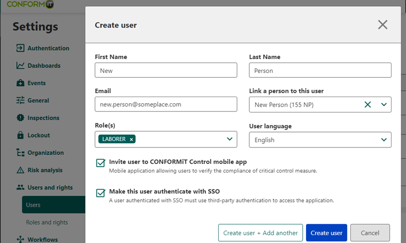
Task: Open the User language dropdown
Action: click(320, 140)
